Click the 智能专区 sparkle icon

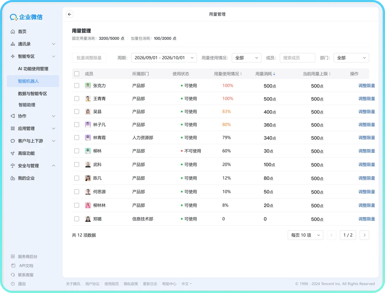tap(13, 56)
